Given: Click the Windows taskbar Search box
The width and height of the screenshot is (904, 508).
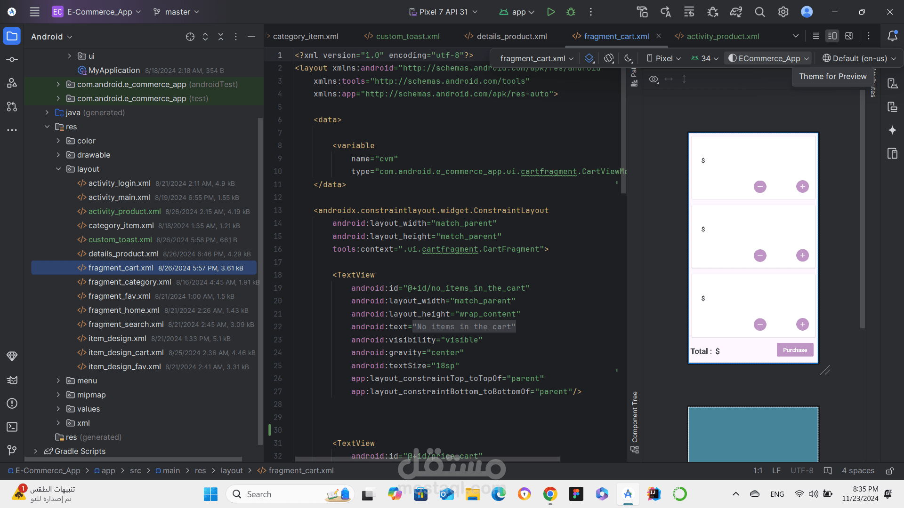Looking at the screenshot, I should click(291, 494).
